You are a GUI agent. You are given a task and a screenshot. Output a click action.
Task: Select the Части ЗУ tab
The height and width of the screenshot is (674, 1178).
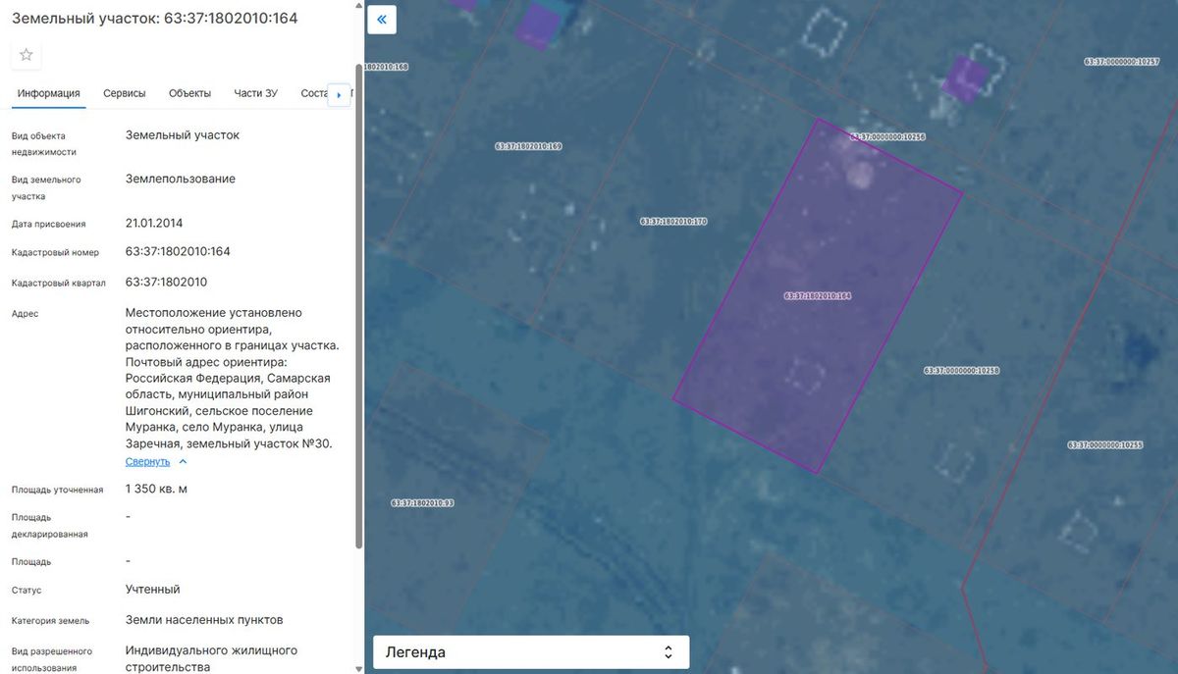[x=255, y=93]
